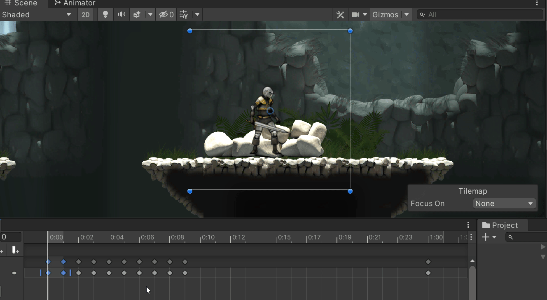Toggle scene grid visibility icon
The width and height of the screenshot is (547, 300).
tap(184, 14)
